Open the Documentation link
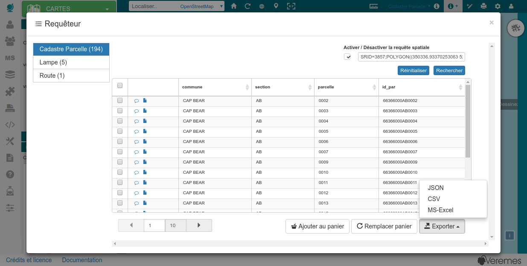Screen dimensions: 527x266 [x=82, y=260]
